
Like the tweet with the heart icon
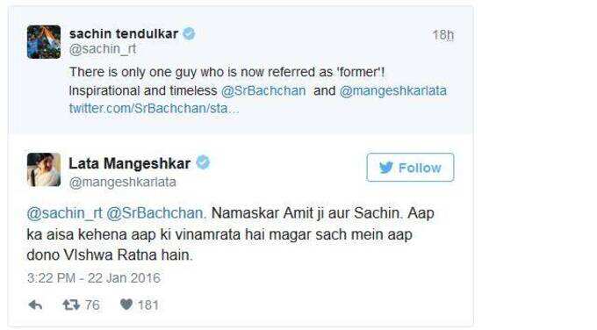pos(126,305)
